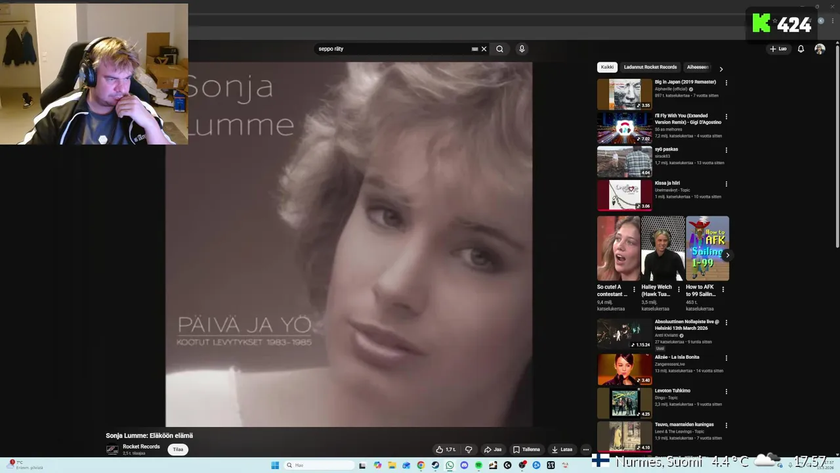Show more filter chips with right arrow
This screenshot has height=473, width=840.
(x=721, y=68)
